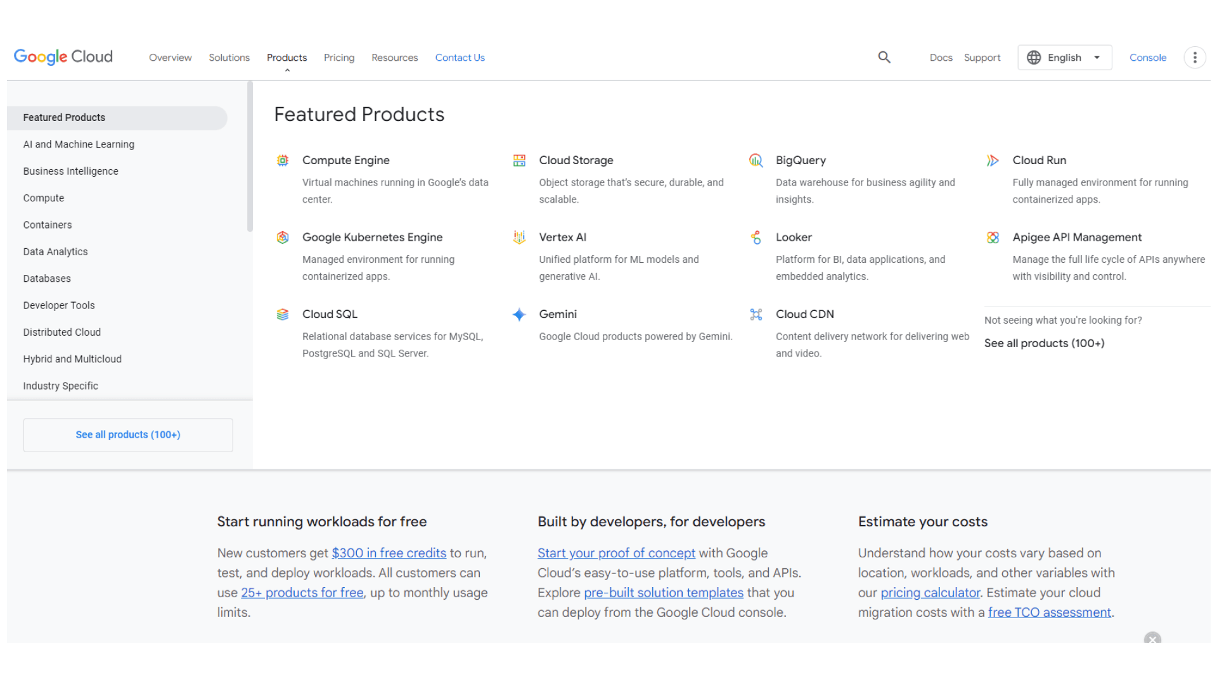The image size is (1217, 684).
Task: Open Compute Engine product title
Action: click(x=345, y=160)
